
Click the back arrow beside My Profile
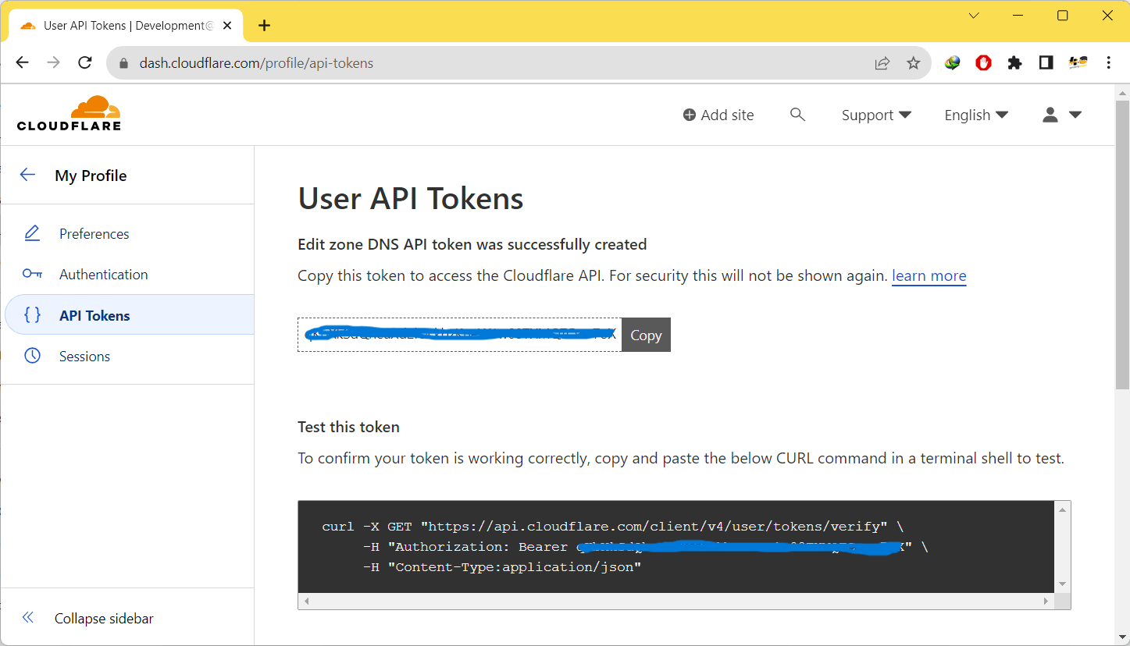[x=28, y=175]
